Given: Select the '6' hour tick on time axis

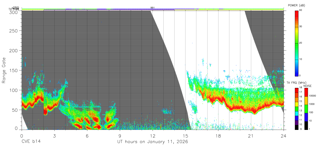Looking at the screenshot, I should point(87,136).
